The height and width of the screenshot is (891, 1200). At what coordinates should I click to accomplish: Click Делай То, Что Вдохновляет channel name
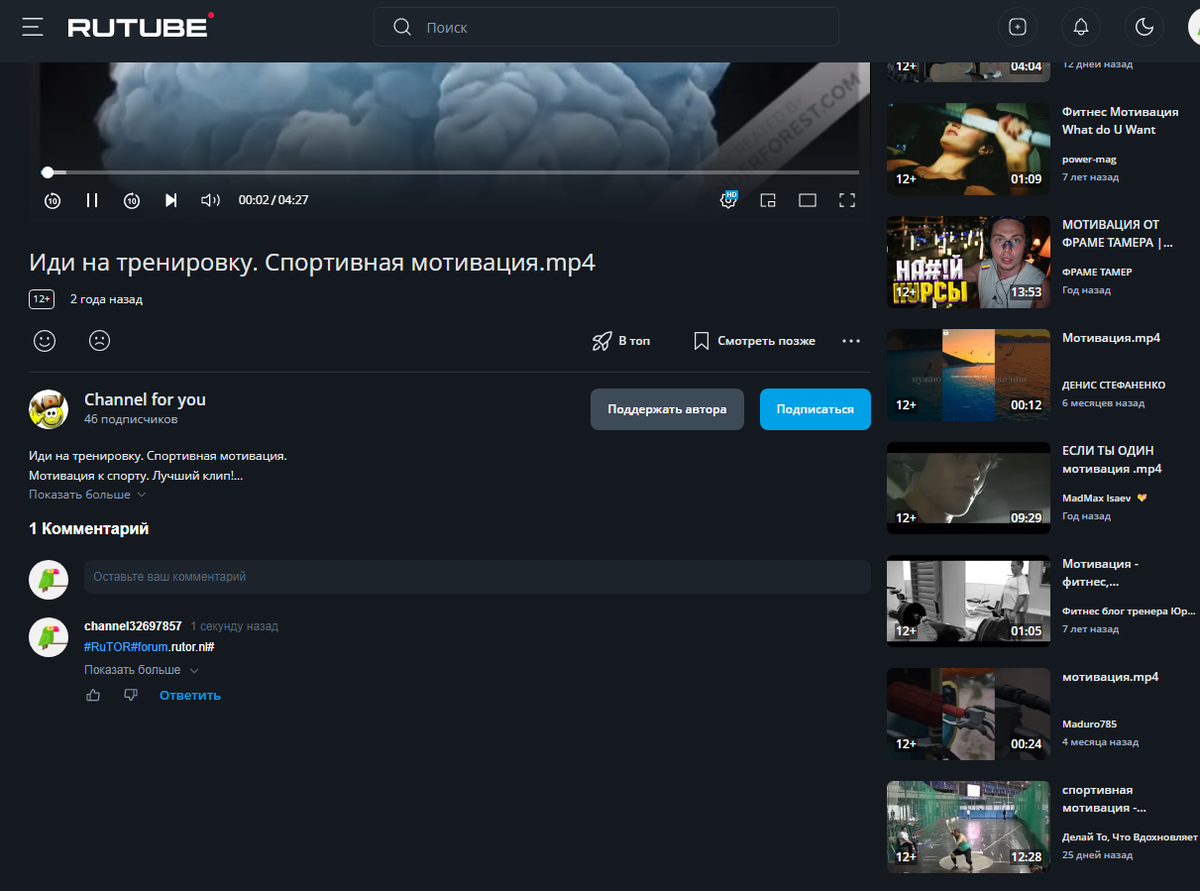click(1130, 836)
